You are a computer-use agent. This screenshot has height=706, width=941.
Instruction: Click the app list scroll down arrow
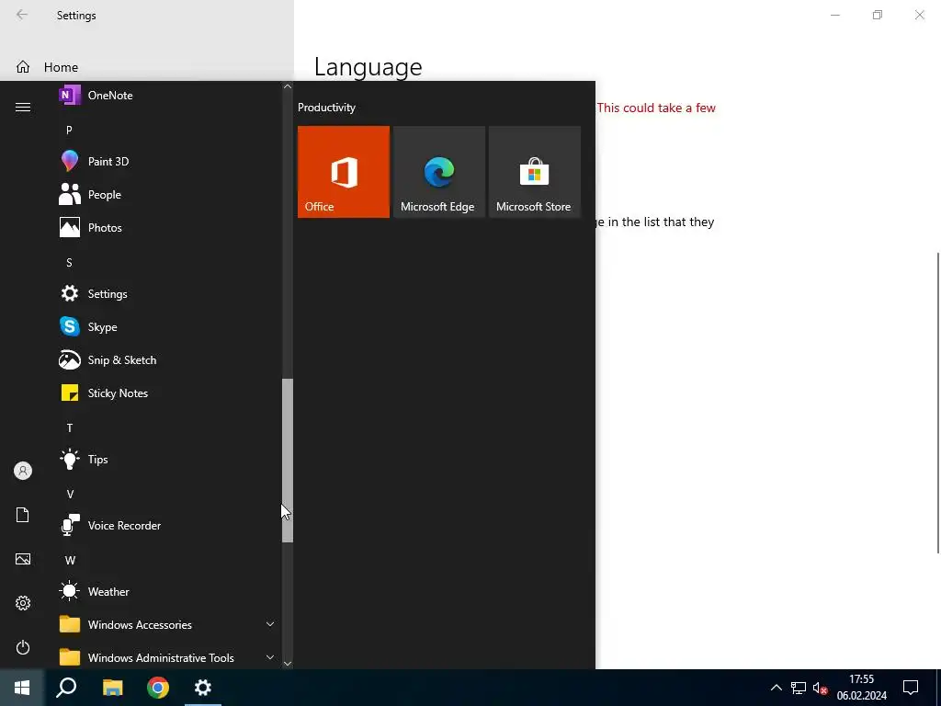click(288, 664)
